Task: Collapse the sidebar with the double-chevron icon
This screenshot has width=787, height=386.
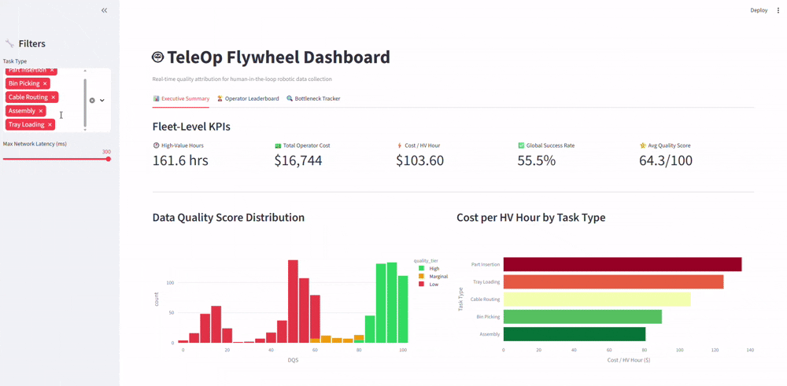Action: click(x=105, y=10)
